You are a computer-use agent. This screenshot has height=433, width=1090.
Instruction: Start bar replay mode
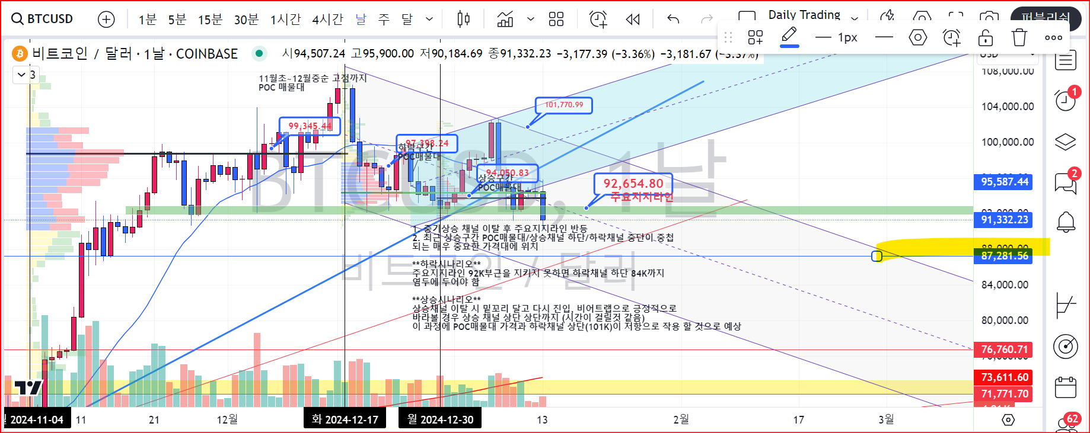coord(633,20)
